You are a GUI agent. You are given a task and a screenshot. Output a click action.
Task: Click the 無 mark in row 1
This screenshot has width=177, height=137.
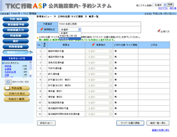click(115, 51)
